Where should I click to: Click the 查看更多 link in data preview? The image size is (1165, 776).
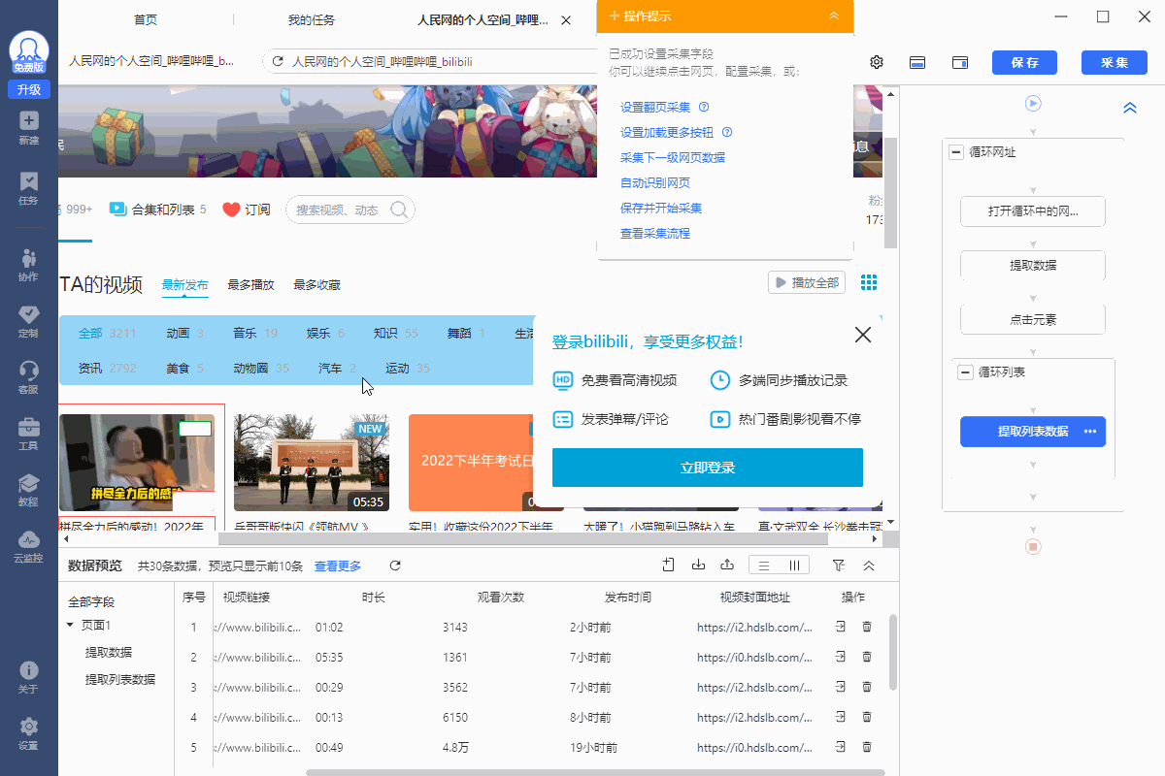click(338, 566)
